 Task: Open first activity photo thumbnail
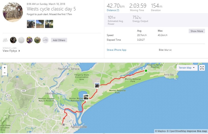[x=31, y=24]
